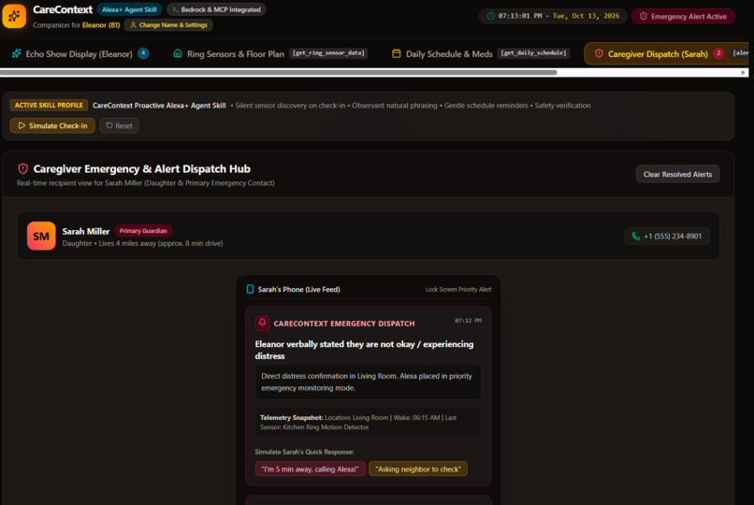Click the Primary Guardian badge
This screenshot has width=754, height=505.
143,231
